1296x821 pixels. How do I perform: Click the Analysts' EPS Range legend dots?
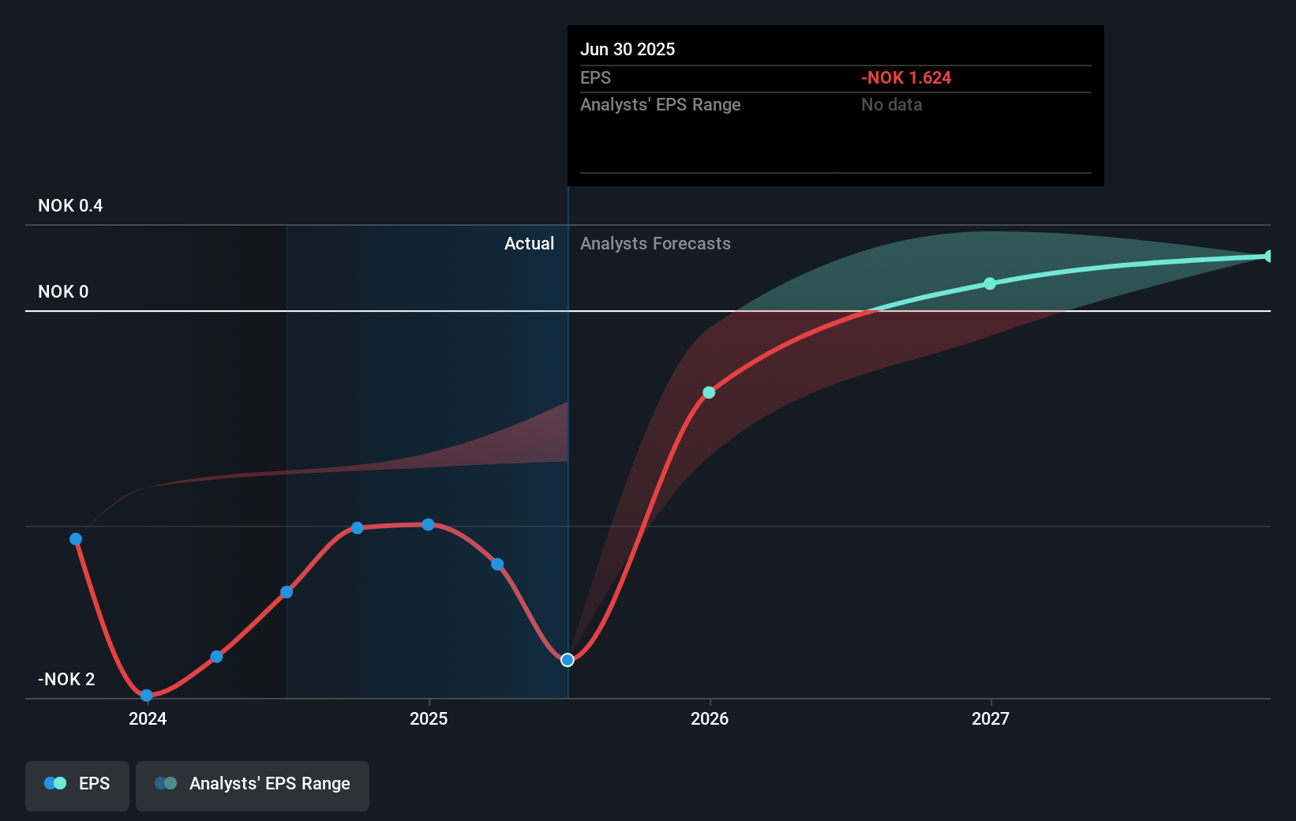coord(166,783)
